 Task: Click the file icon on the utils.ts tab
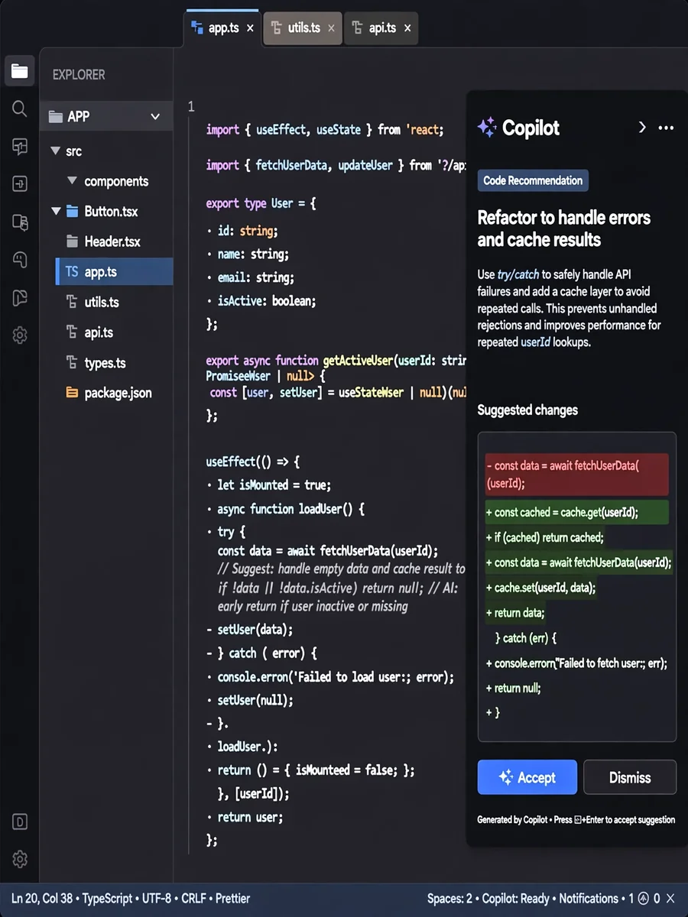pyautogui.click(x=275, y=28)
